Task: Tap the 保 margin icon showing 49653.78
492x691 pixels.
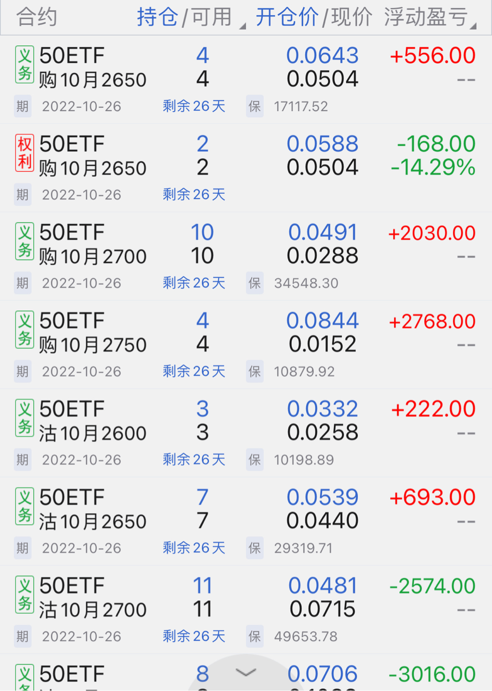Action: pos(255,637)
